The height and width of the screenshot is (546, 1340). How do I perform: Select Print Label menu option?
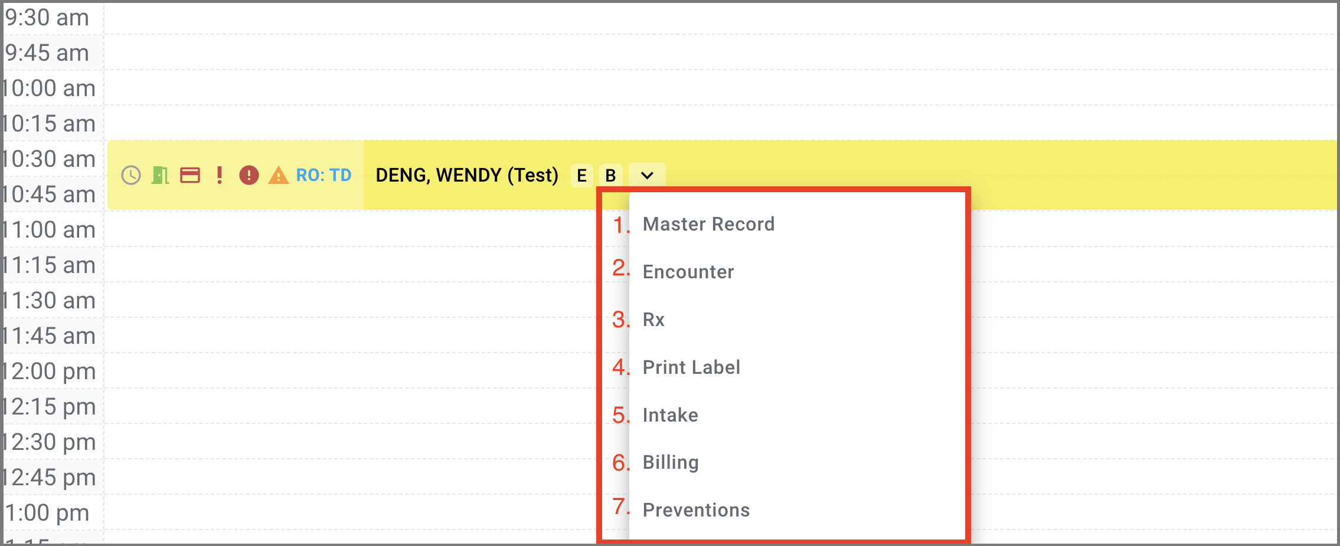[x=691, y=367]
